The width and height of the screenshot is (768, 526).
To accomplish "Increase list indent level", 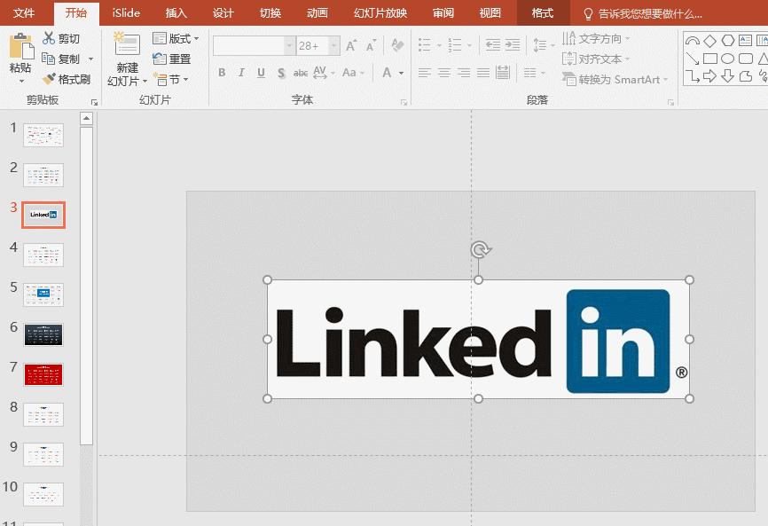I will 513,45.
